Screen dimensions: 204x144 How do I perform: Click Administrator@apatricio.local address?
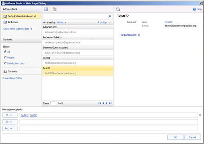click(60, 32)
